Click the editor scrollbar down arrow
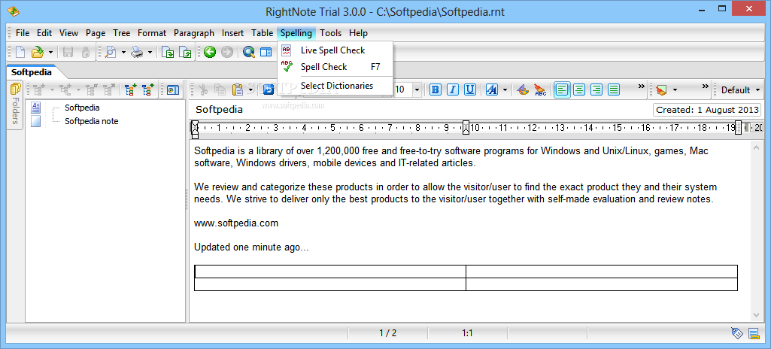 click(756, 315)
